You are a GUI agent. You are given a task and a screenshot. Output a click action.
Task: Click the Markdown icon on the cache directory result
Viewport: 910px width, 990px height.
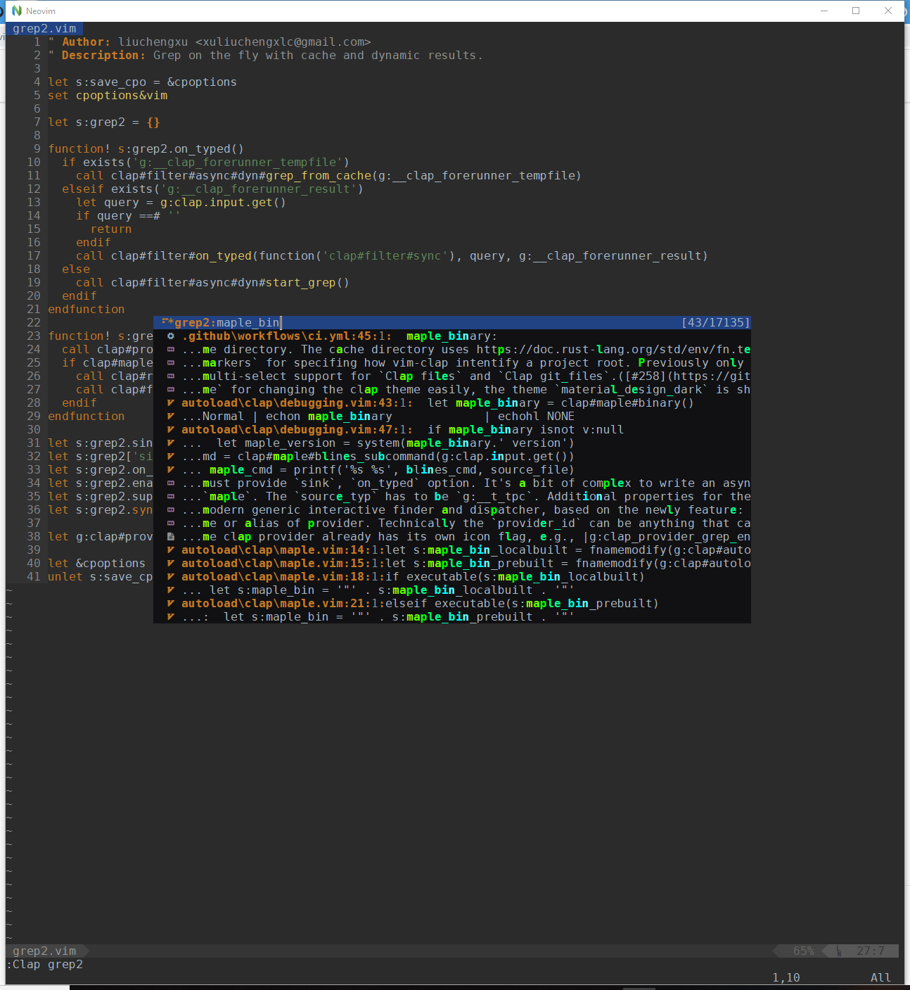(x=169, y=349)
